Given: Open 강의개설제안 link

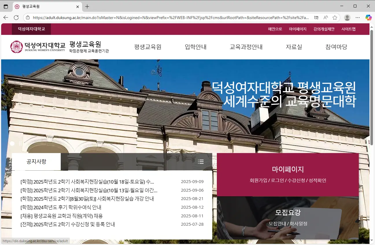Looking at the screenshot, I should click(x=324, y=29).
